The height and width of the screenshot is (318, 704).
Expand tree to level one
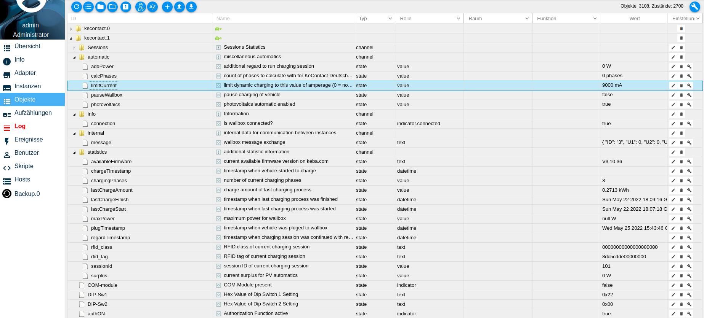click(126, 6)
